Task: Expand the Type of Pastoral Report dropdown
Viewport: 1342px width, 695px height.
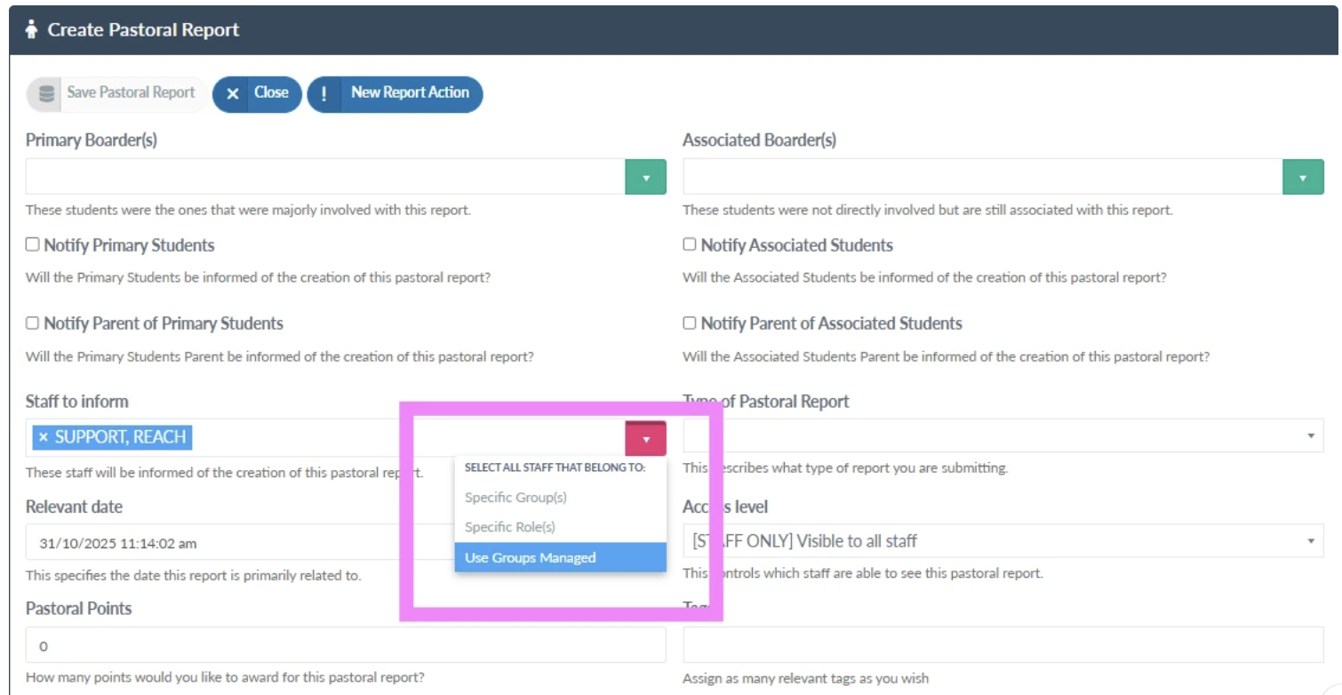Action: (1003, 435)
